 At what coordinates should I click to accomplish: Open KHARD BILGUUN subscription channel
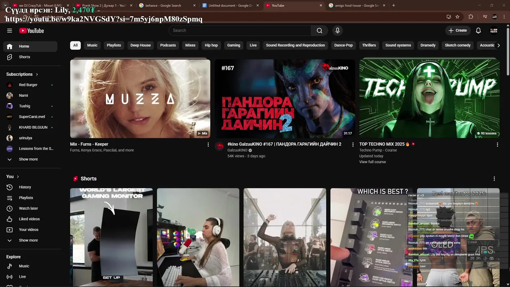pyautogui.click(x=30, y=128)
